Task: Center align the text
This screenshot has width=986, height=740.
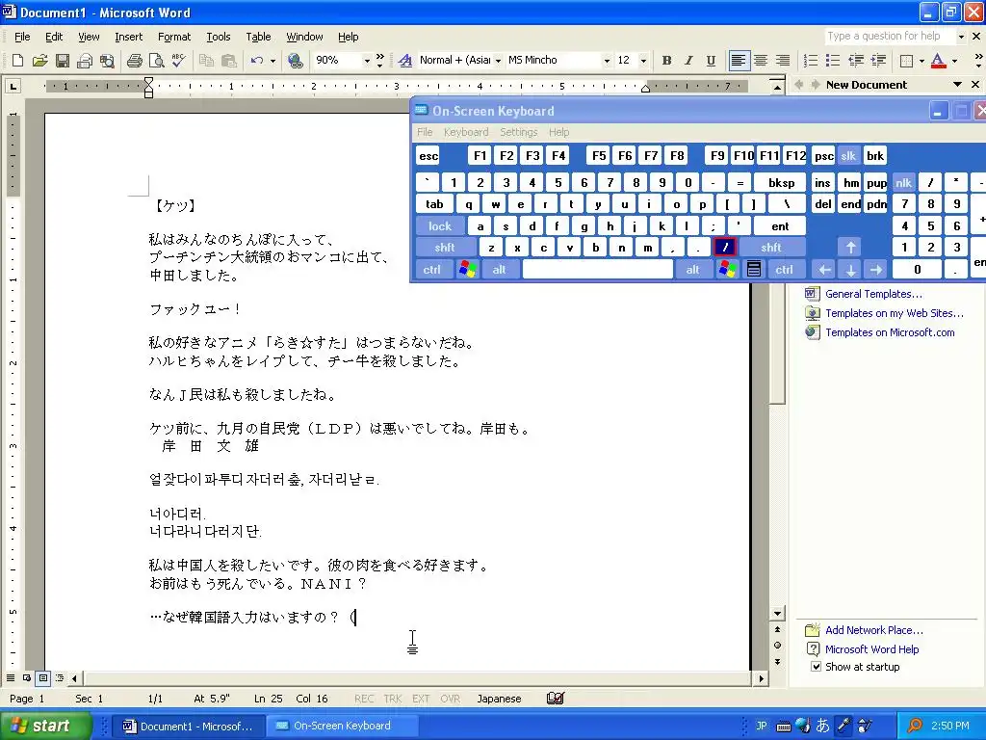Action: tap(761, 61)
